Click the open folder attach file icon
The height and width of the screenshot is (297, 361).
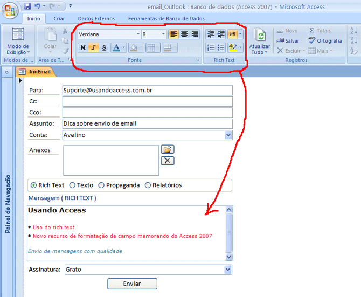click(x=168, y=149)
